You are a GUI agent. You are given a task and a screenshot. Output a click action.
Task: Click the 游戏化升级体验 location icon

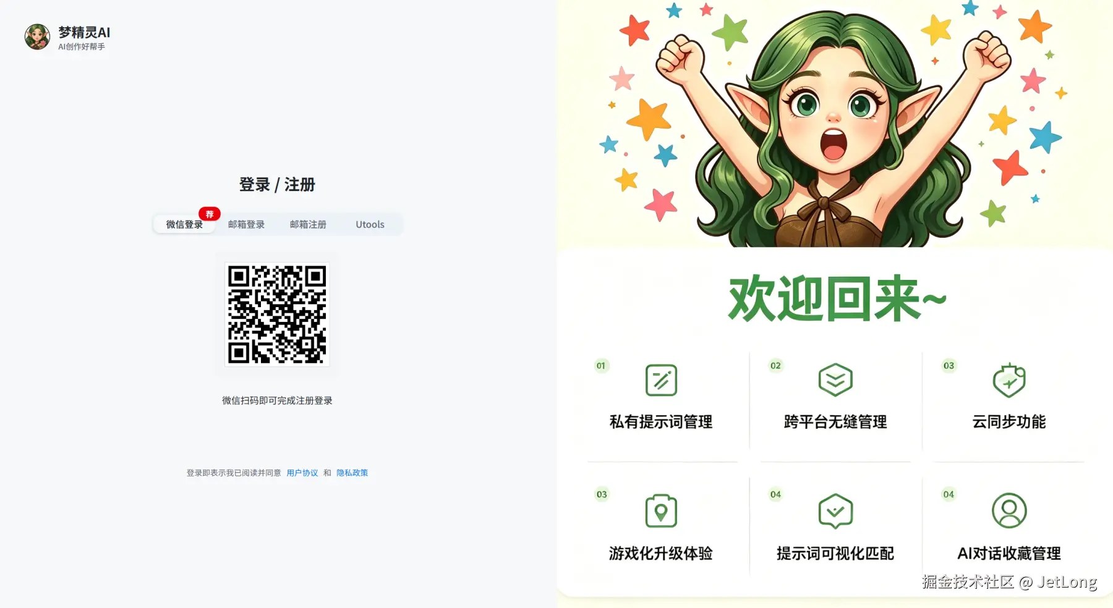click(661, 511)
